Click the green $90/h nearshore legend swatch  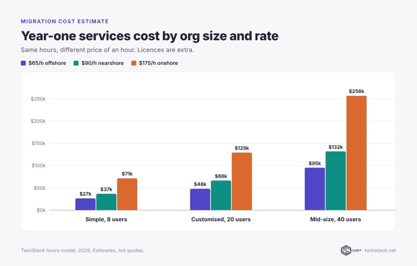pos(76,63)
